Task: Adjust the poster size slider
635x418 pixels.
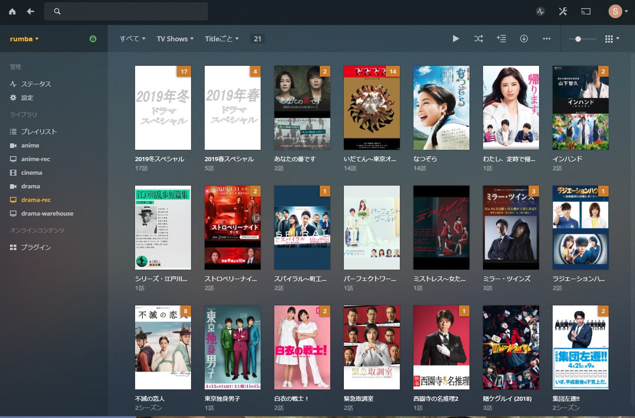Action: pyautogui.click(x=583, y=39)
